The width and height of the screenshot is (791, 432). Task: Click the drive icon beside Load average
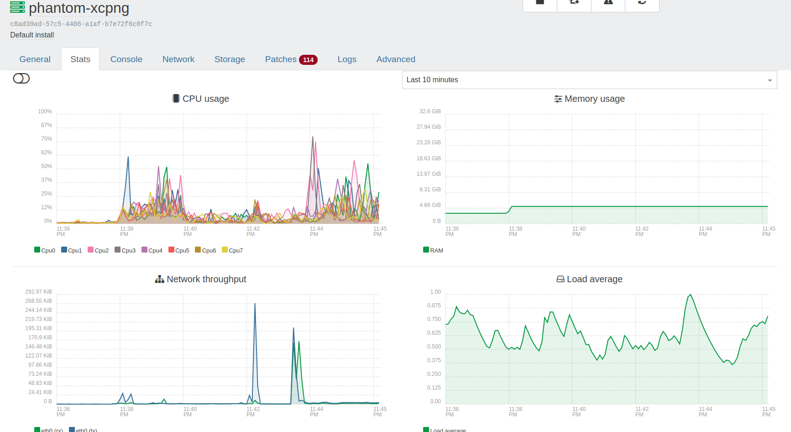(560, 279)
